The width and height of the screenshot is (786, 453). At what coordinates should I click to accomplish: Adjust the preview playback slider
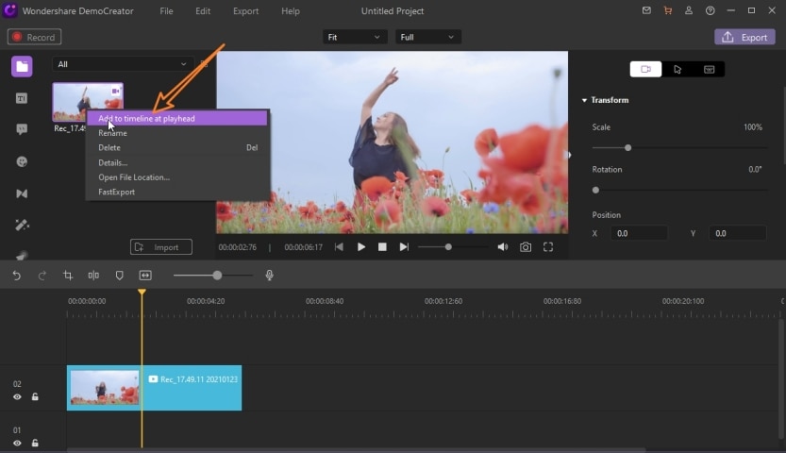(x=448, y=247)
